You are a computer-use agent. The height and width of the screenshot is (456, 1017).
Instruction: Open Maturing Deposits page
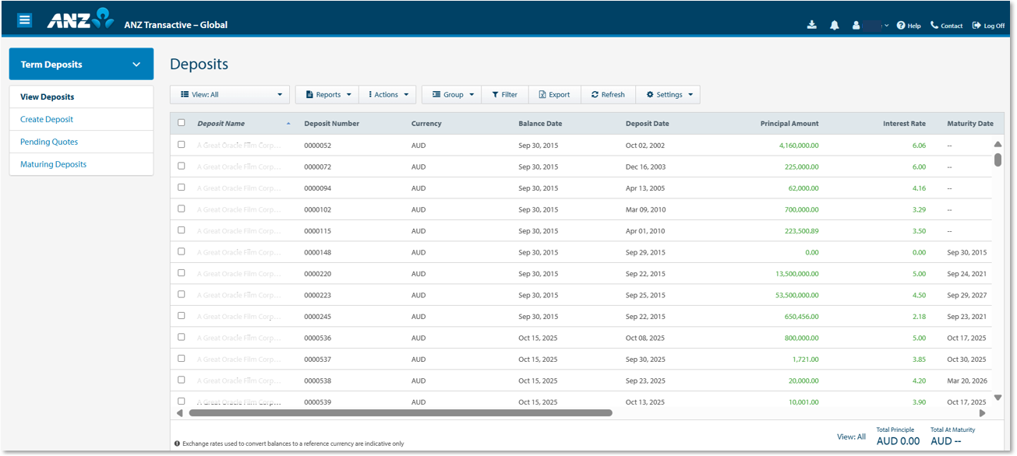pyautogui.click(x=53, y=164)
